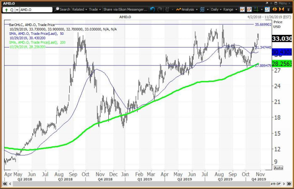Image resolution: width=294 pixels, height=189 pixels.
Task: Open the dropdown arrow beside Q
Action: 17,10
